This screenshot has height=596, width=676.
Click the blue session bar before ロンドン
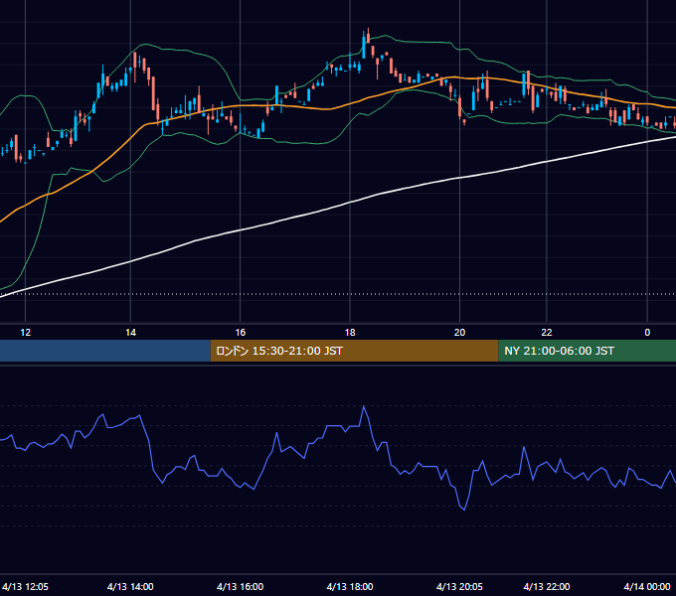click(x=105, y=351)
